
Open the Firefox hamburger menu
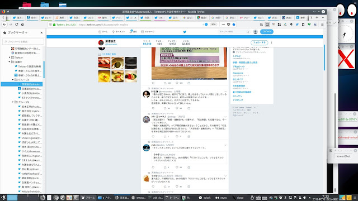[322, 25]
